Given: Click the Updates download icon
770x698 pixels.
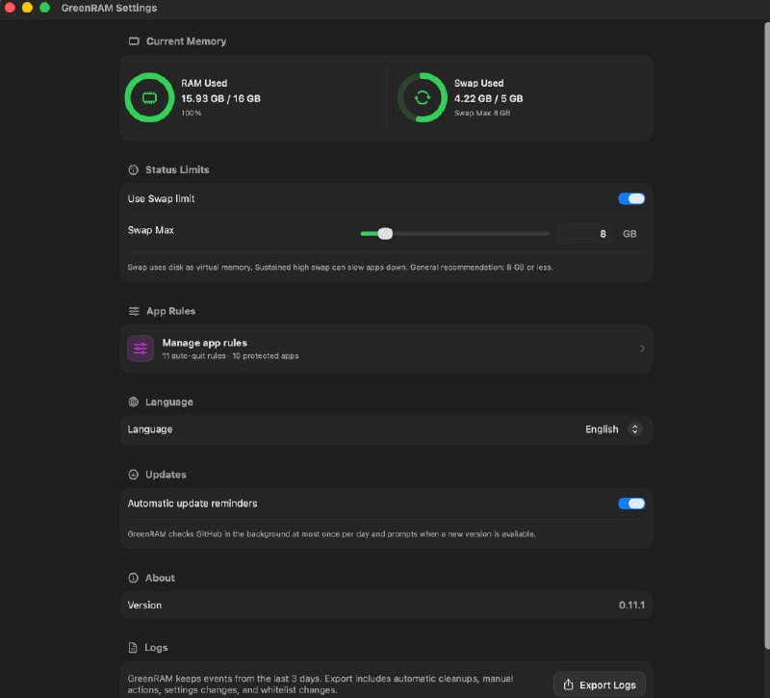Looking at the screenshot, I should point(133,475).
